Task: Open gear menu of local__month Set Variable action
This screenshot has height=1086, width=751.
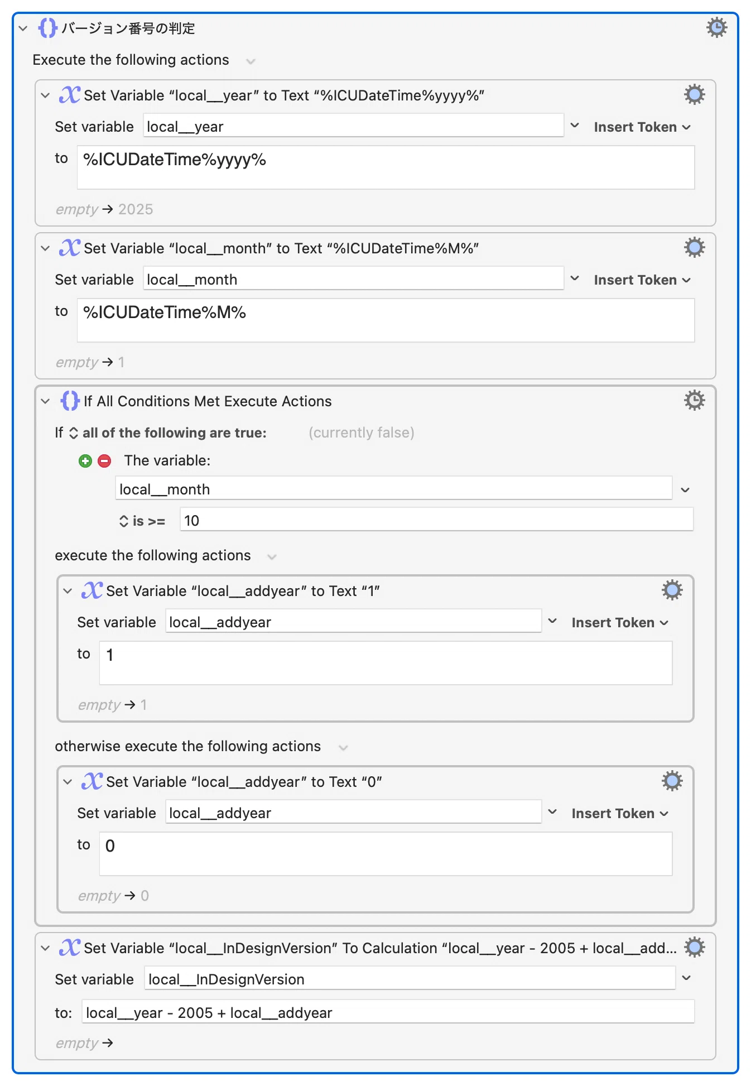Action: click(x=694, y=248)
